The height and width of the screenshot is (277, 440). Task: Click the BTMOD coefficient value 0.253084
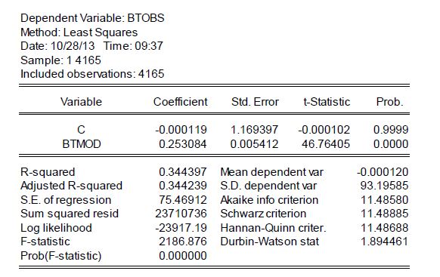pyautogui.click(x=183, y=144)
